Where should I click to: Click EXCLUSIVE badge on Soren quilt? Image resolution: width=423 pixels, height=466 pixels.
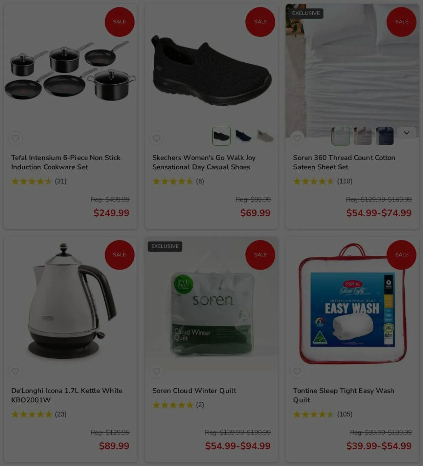coord(165,246)
